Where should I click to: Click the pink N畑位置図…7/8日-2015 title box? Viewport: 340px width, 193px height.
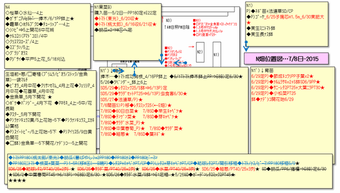pyautogui.click(x=286, y=59)
